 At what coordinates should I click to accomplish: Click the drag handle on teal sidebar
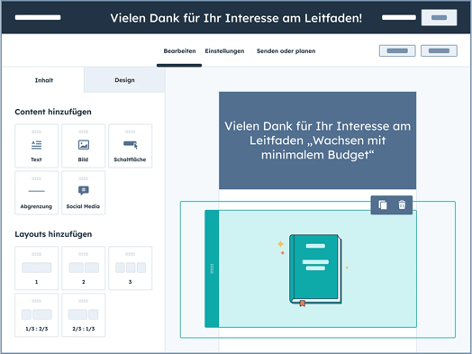point(212,268)
